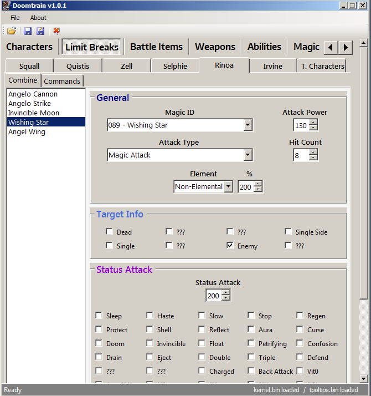Enable the Single Side checkbox
Viewport: 371px width, 396px height.
point(288,232)
